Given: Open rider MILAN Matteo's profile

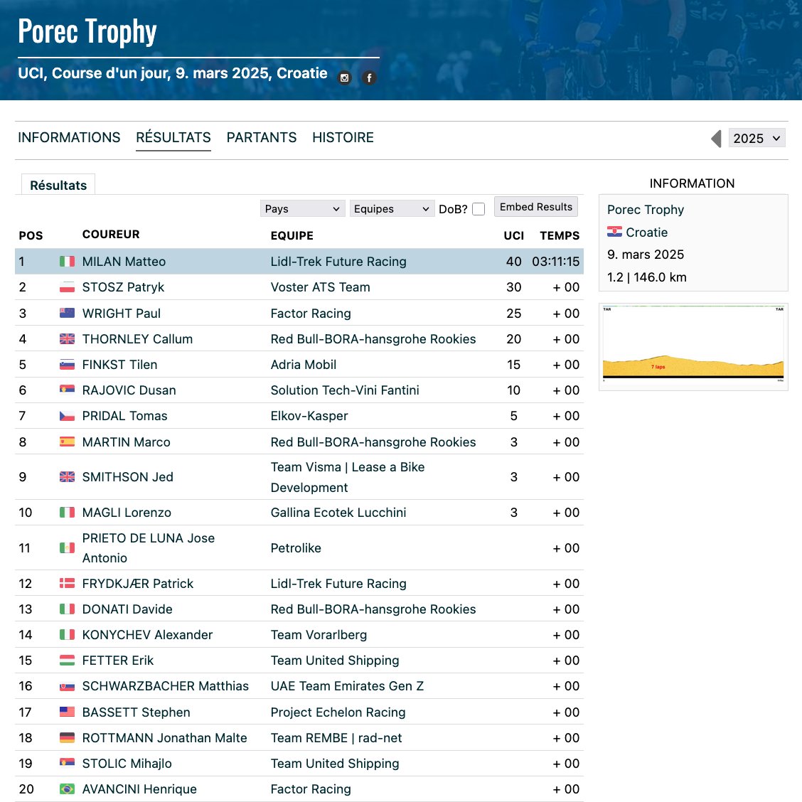Looking at the screenshot, I should (124, 262).
